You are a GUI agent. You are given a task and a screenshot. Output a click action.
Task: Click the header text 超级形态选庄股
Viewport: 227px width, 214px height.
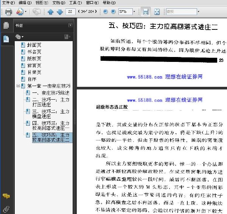point(112,107)
